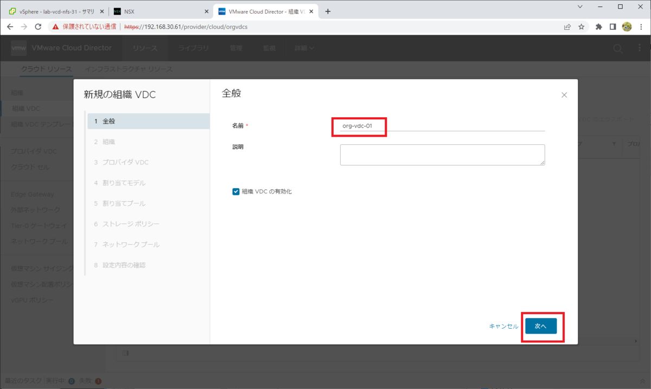This screenshot has height=389, width=651.
Task: Select wizard step 2 組織
Action: tap(148, 142)
